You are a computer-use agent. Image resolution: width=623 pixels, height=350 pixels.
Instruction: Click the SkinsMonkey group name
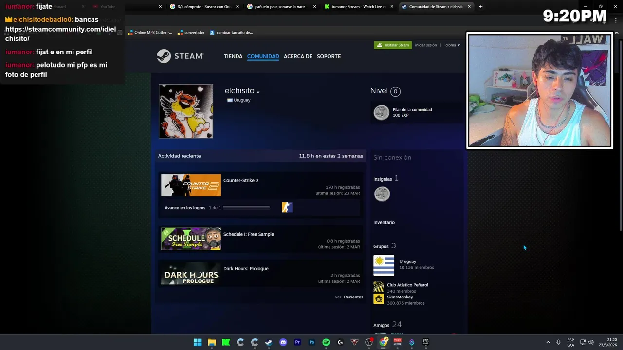[x=400, y=297]
